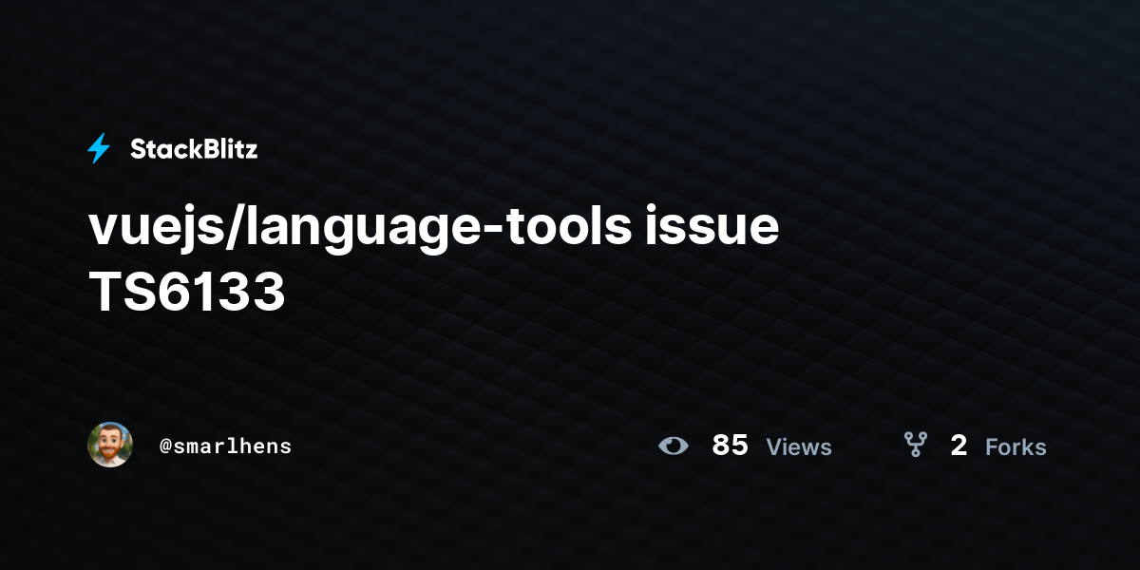1140x570 pixels.
Task: Click the StackBlitz wordmark text
Action: coord(194,148)
